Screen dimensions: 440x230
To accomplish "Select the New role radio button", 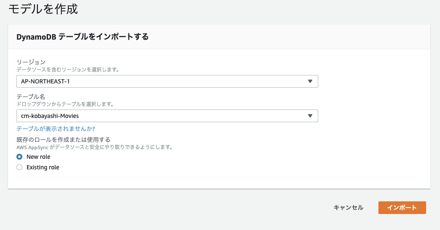I will tap(19, 157).
